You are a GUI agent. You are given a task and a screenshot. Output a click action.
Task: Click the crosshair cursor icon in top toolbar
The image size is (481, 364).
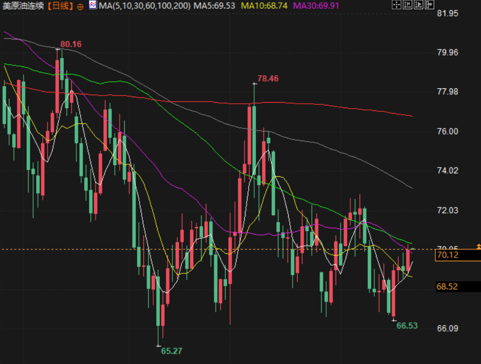[x=397, y=5]
